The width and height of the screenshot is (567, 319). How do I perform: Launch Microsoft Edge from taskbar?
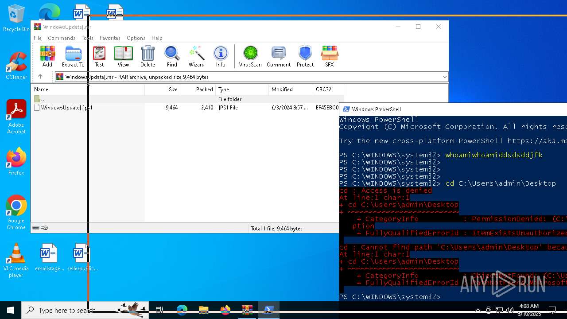point(182,310)
